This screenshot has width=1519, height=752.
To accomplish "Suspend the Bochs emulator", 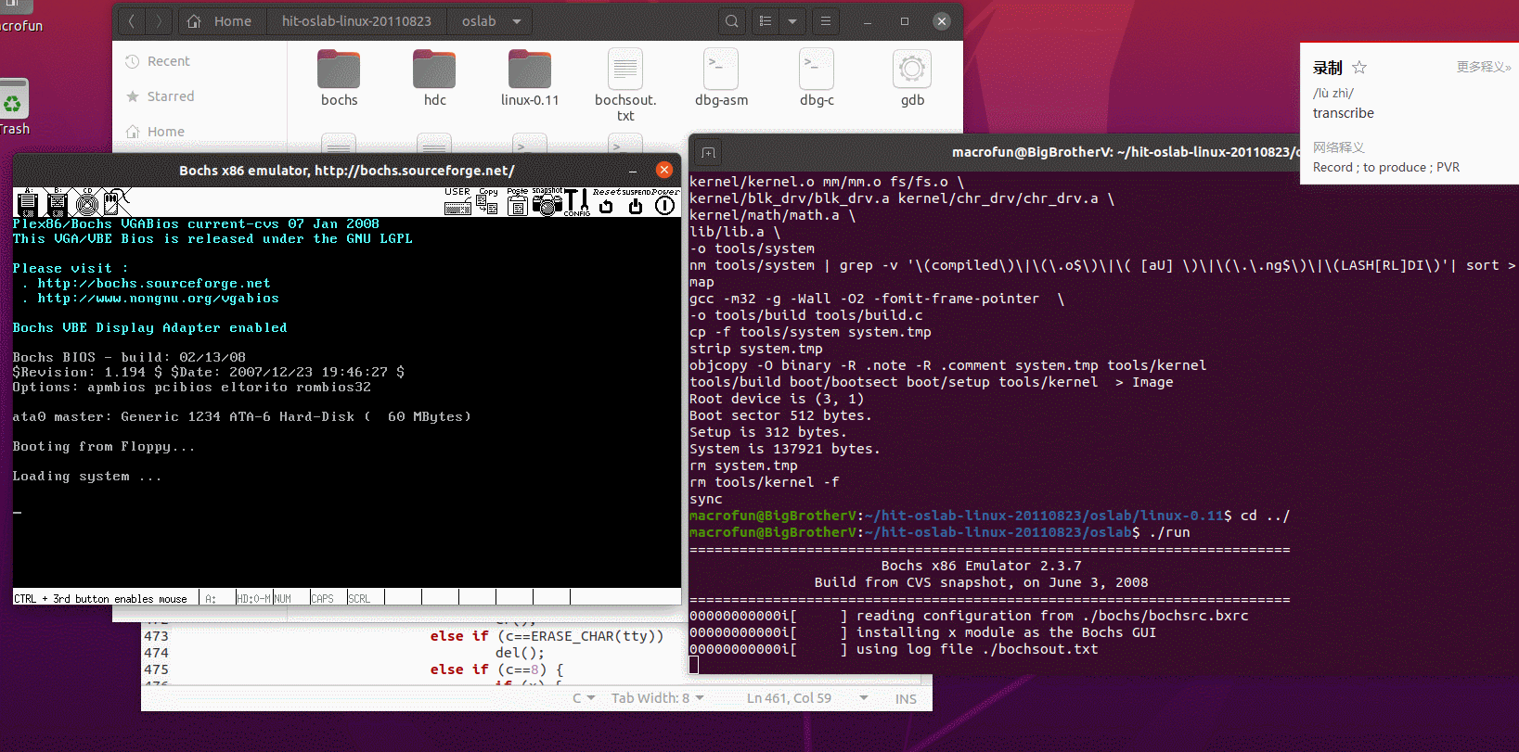I will coord(636,202).
